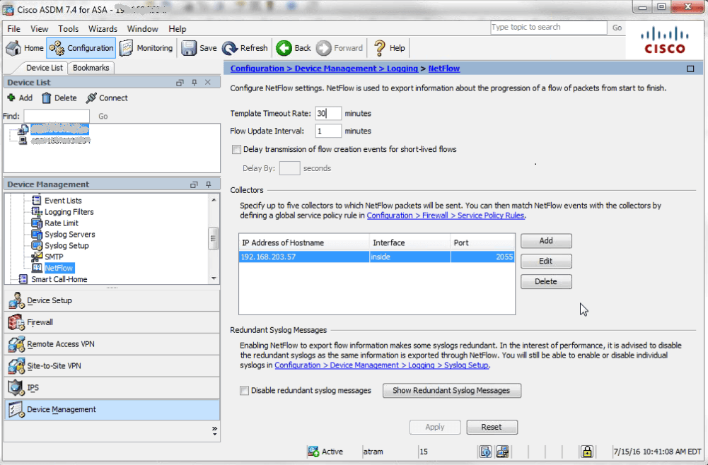Open the File menu
The width and height of the screenshot is (708, 465).
point(13,29)
